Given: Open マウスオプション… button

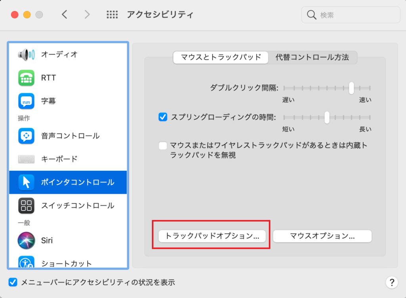Looking at the screenshot, I should click(322, 236).
